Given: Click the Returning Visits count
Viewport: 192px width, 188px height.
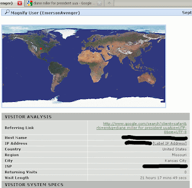Looking at the screenshot, I should click(185, 172).
